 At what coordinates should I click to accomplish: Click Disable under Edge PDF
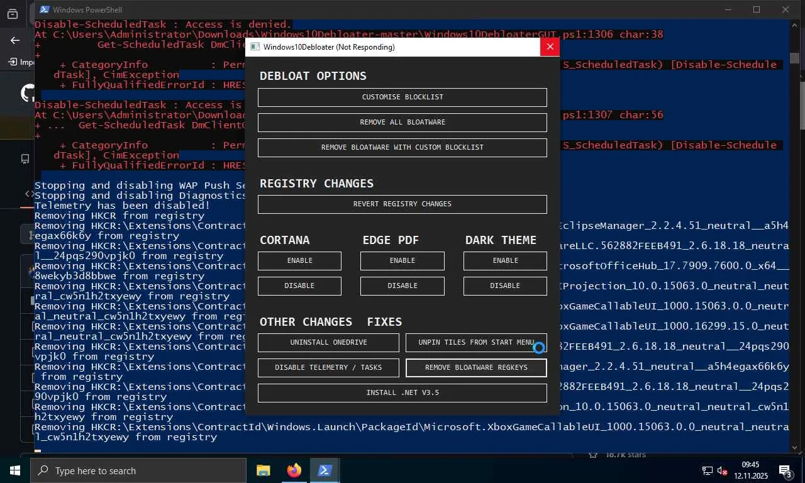(402, 286)
